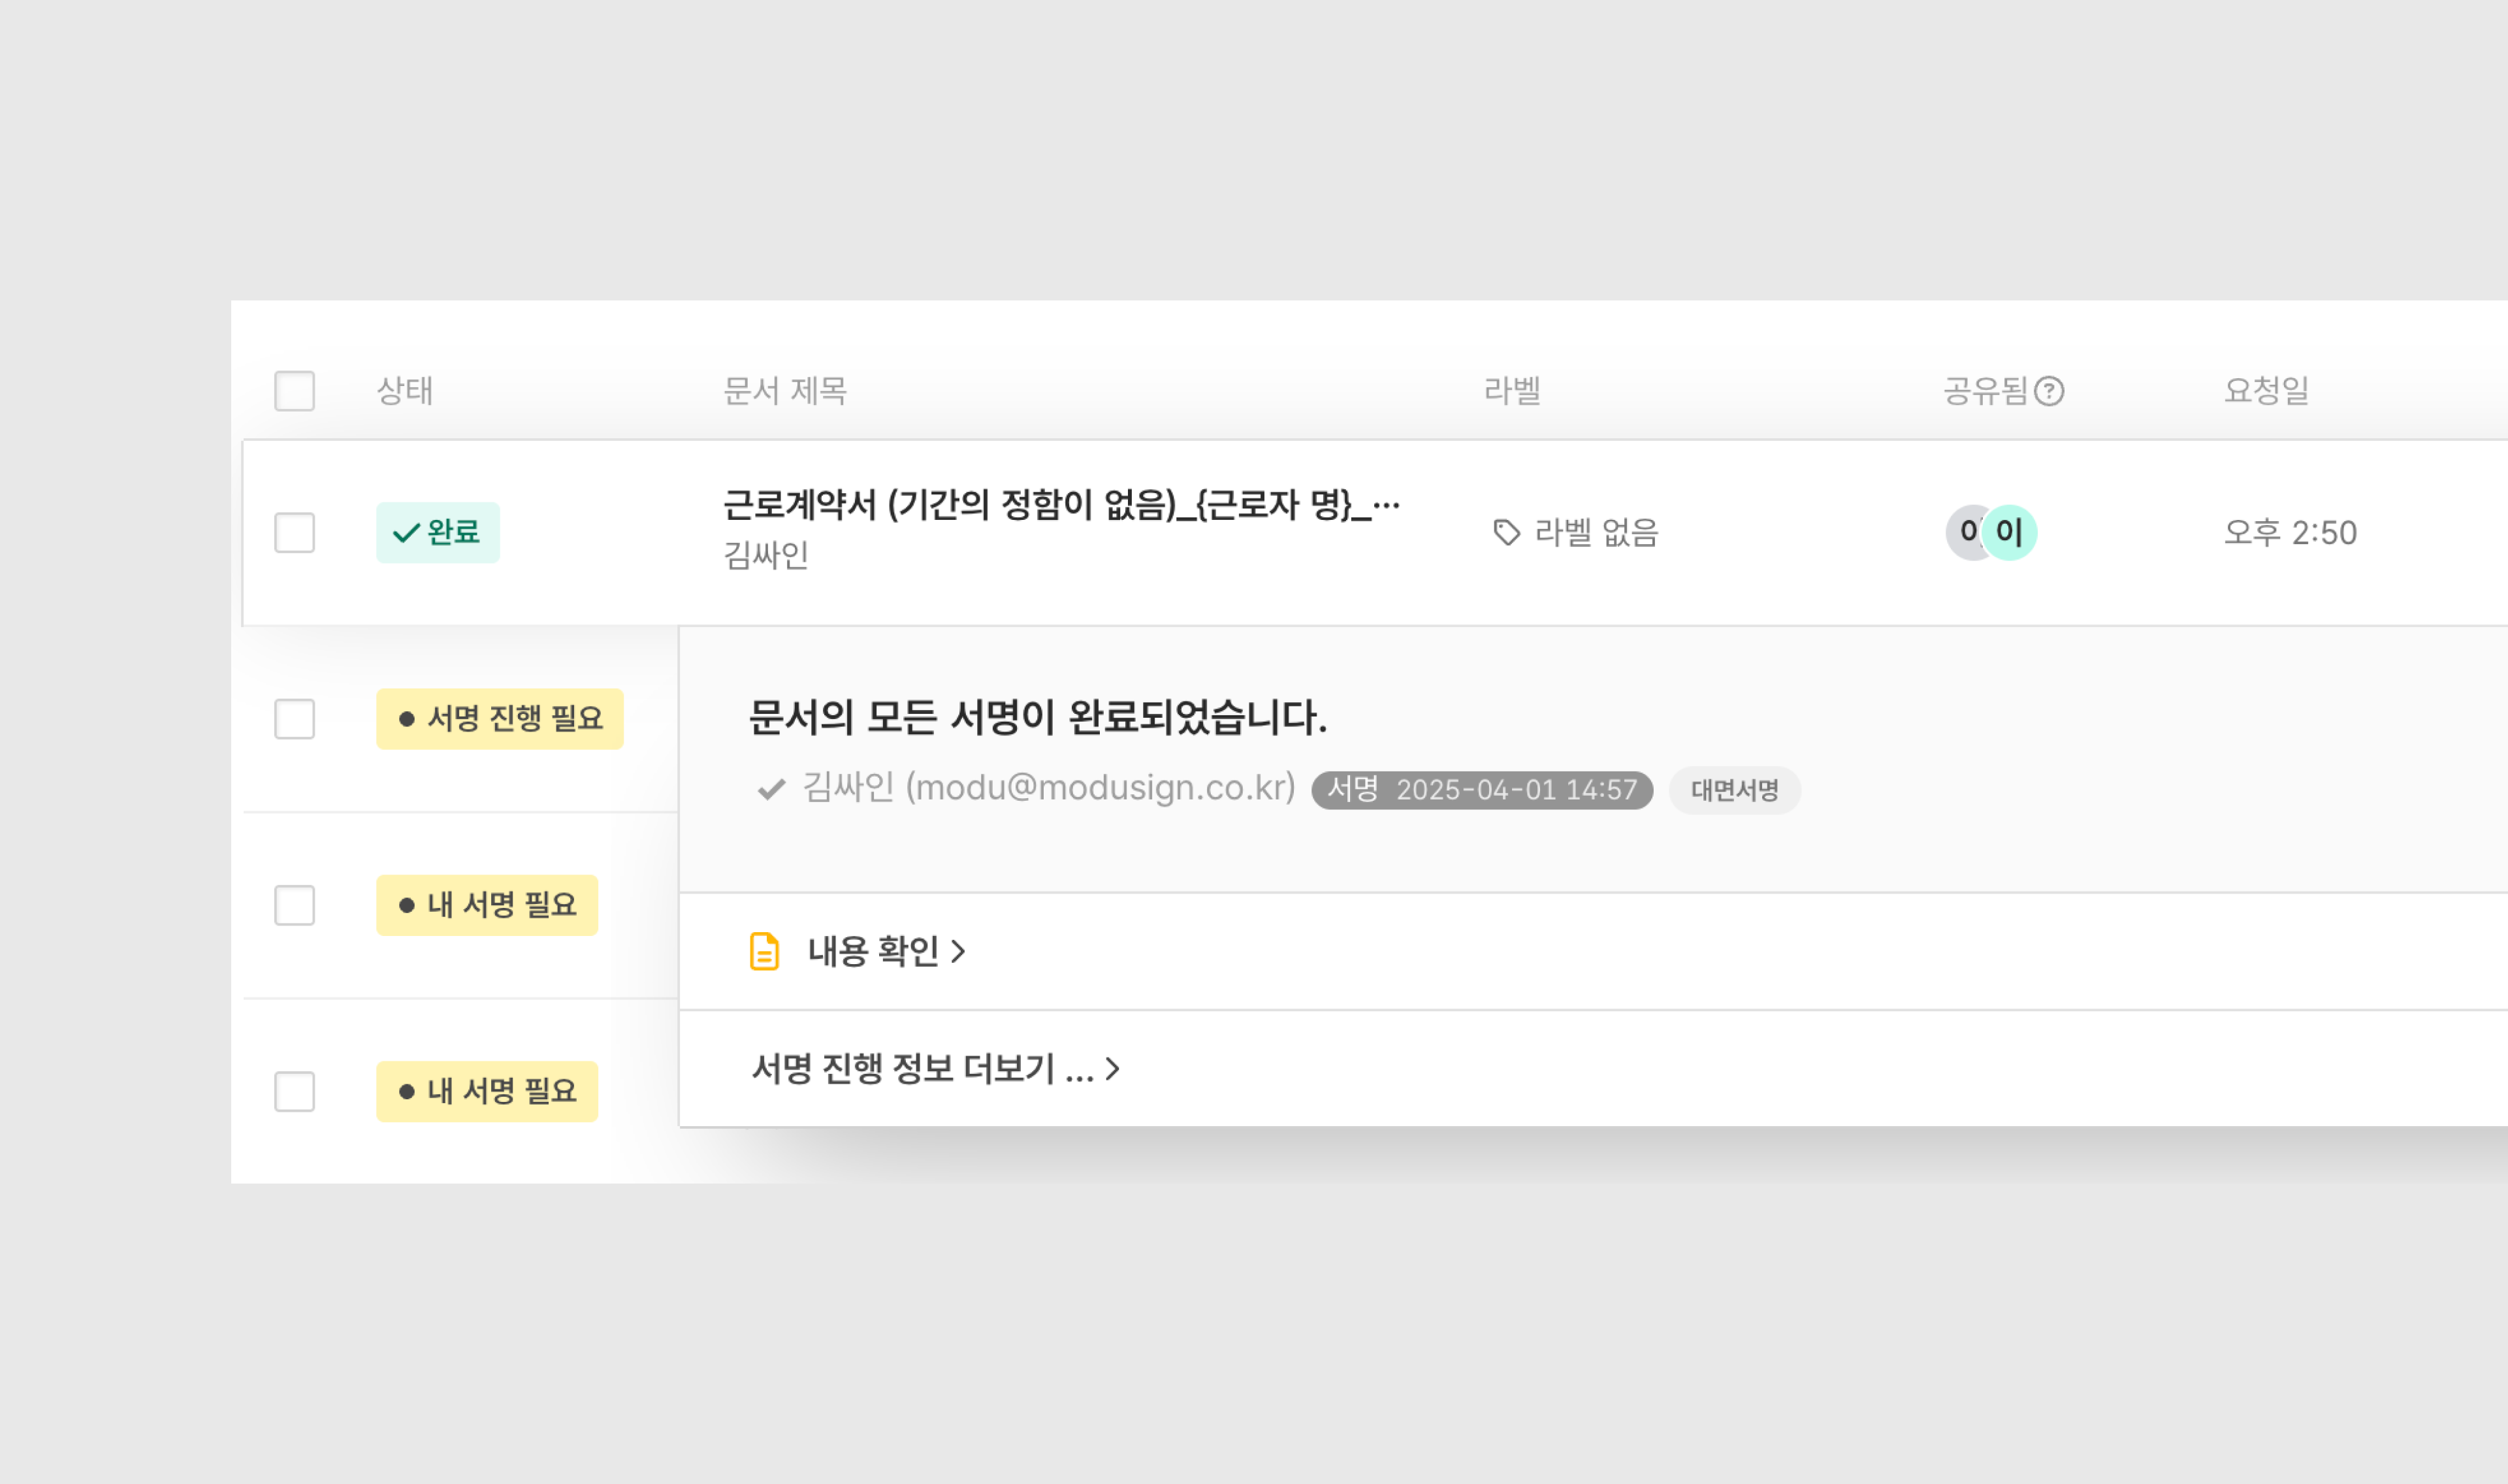This screenshot has height=1484, width=2508.
Task: Check the box for the 완료 document row
Action: click(295, 532)
